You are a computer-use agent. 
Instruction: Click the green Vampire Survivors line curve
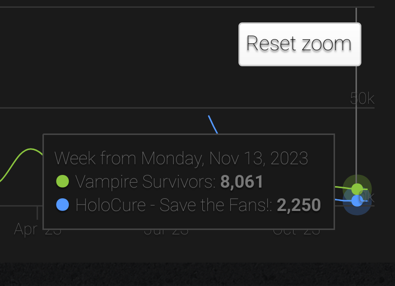[20, 156]
